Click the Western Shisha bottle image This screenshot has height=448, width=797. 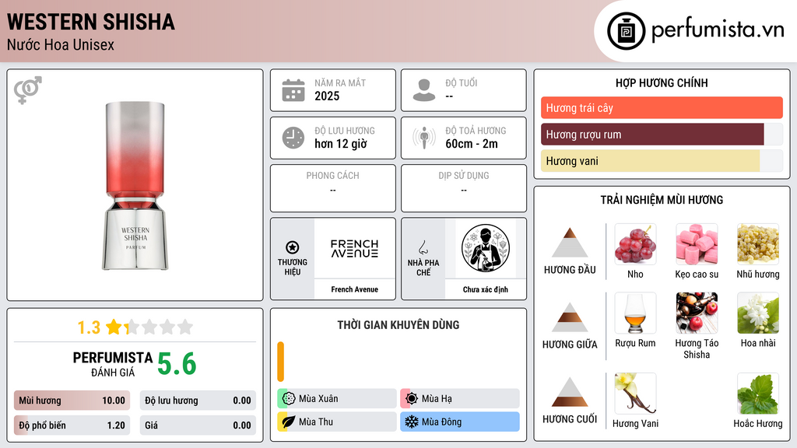[x=135, y=186]
